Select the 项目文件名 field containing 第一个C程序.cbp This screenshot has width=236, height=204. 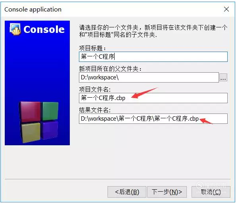153,98
